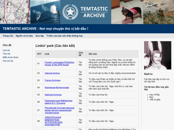Click the Linkin' park page heading
This screenshot has height=130, width=174.
pos(55,46)
